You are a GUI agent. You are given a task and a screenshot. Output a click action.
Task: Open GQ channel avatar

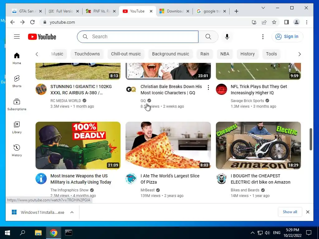[131, 89]
